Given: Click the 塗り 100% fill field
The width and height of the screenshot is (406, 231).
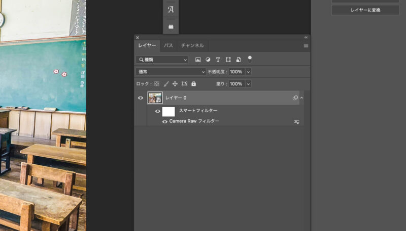Looking at the screenshot, I should 236,84.
